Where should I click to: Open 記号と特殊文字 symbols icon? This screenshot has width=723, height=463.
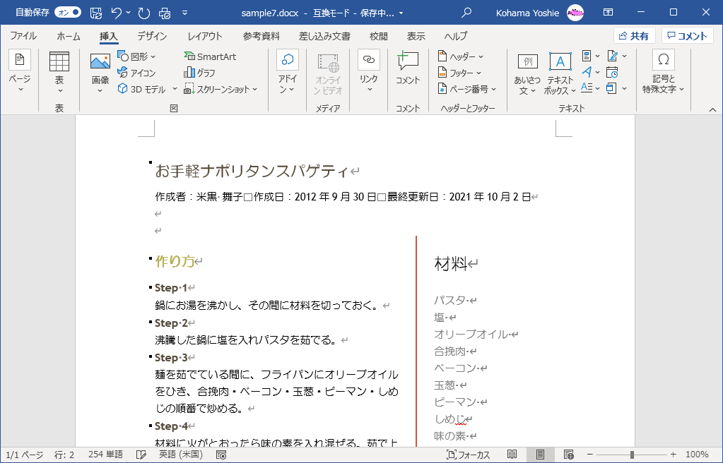pyautogui.click(x=663, y=71)
